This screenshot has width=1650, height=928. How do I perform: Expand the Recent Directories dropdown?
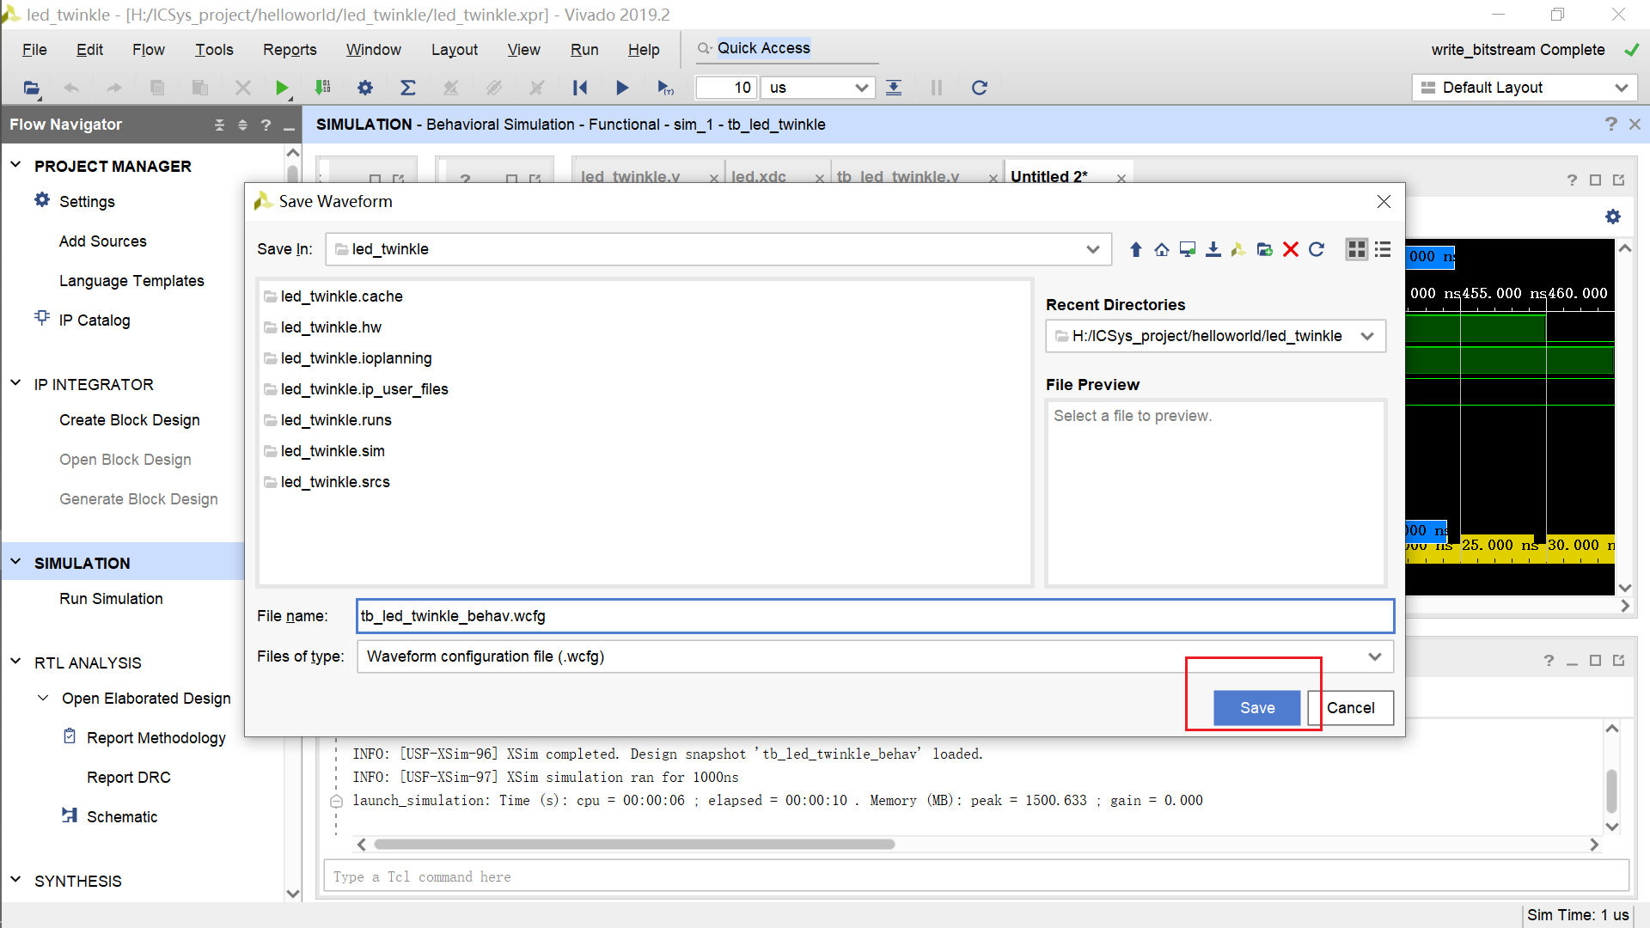pyautogui.click(x=1366, y=336)
